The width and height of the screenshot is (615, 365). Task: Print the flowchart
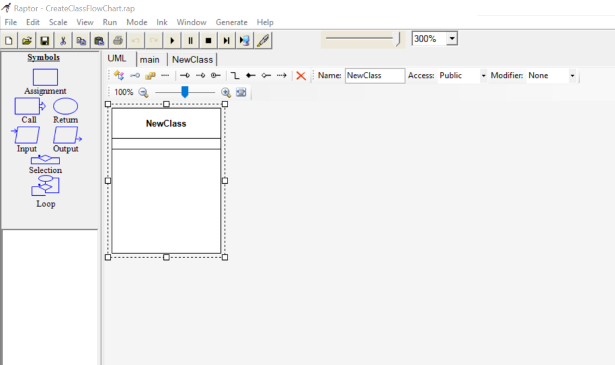click(118, 40)
